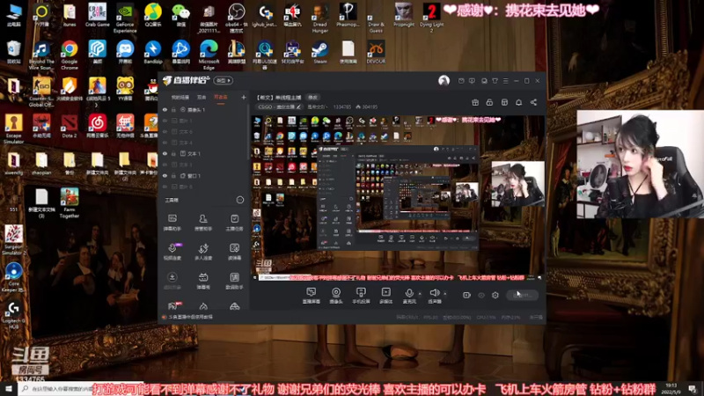This screenshot has height=396, width=704.
Task: Open the gift box icon above the preview
Action: pyautogui.click(x=475, y=102)
